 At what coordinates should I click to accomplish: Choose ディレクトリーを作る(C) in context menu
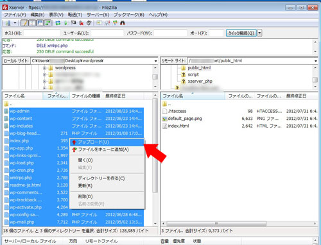click(x=107, y=178)
